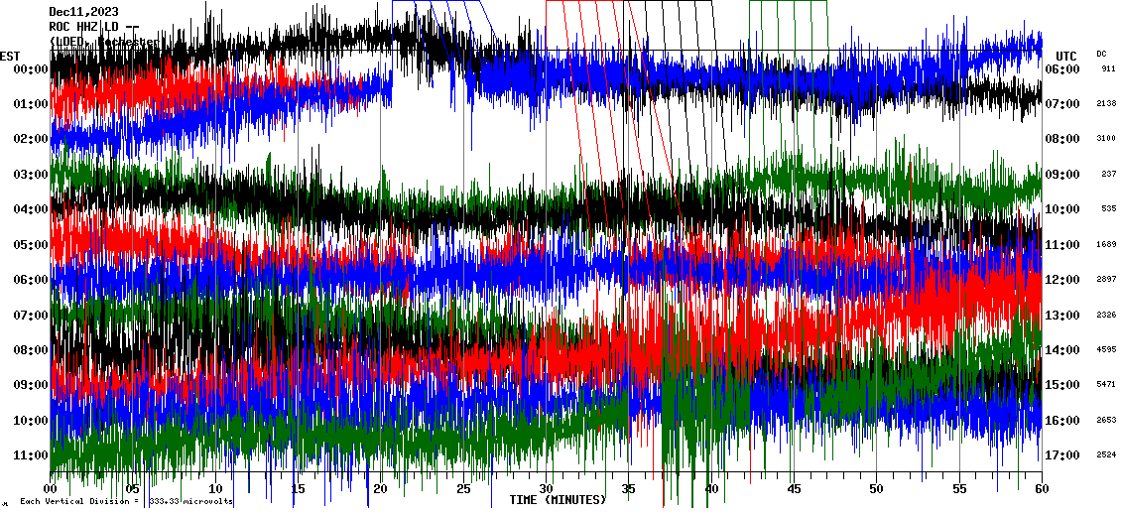The width and height of the screenshot is (1121, 515).
Task: Click the EST column header
Action: 10,57
